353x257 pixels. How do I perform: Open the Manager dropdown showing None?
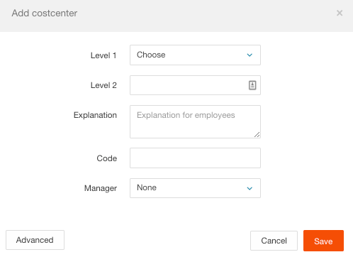click(x=195, y=188)
